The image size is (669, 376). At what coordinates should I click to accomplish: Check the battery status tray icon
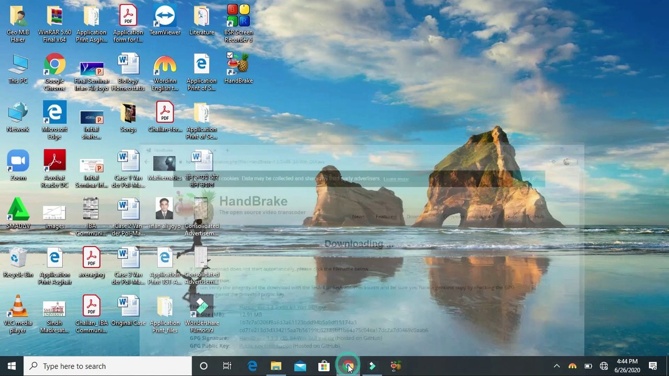588,366
